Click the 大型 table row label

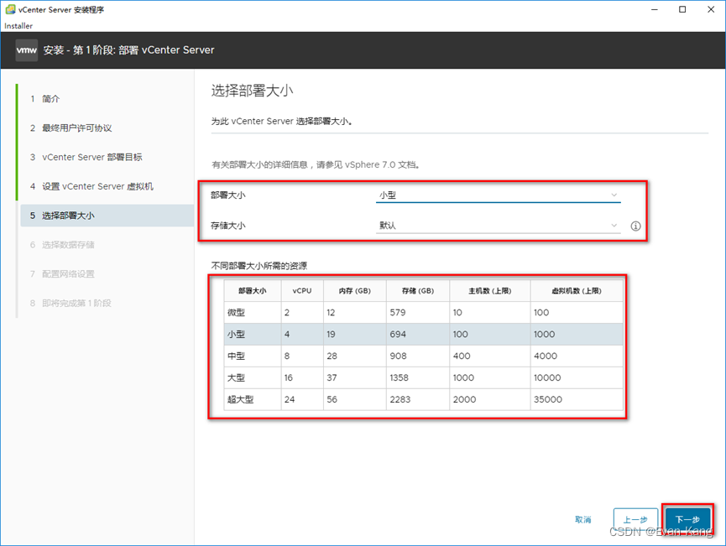236,377
